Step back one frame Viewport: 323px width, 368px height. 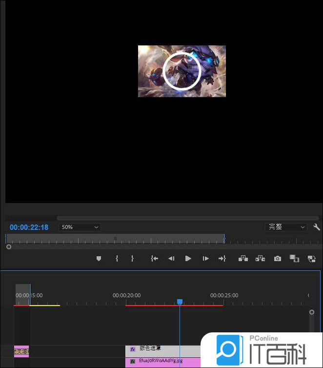click(x=171, y=259)
